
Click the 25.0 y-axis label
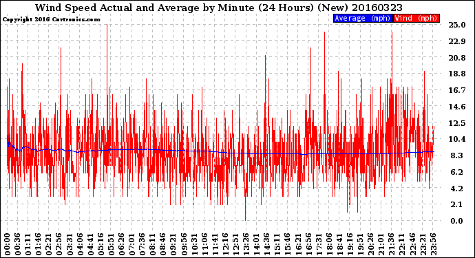[457, 25]
